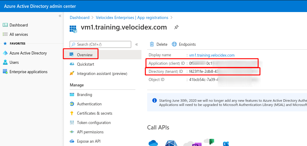Image resolution: width=307 pixels, height=146 pixels.
Task: Focus the Search (Ctrl+/) field
Action: [103, 44]
